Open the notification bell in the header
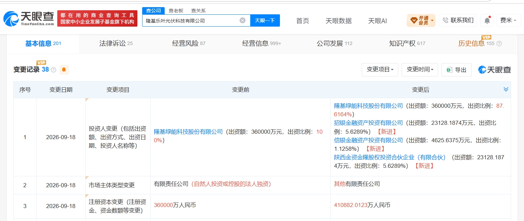Viewport: 524px width, 221px height. pos(487,20)
